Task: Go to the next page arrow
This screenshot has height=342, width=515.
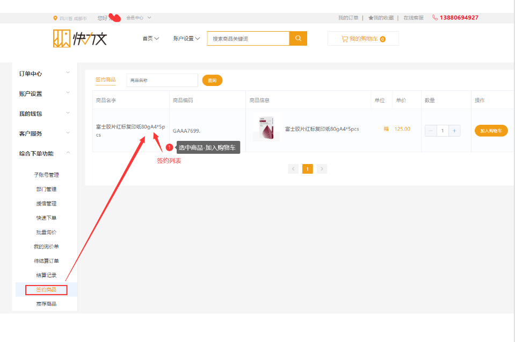Action: (321, 169)
